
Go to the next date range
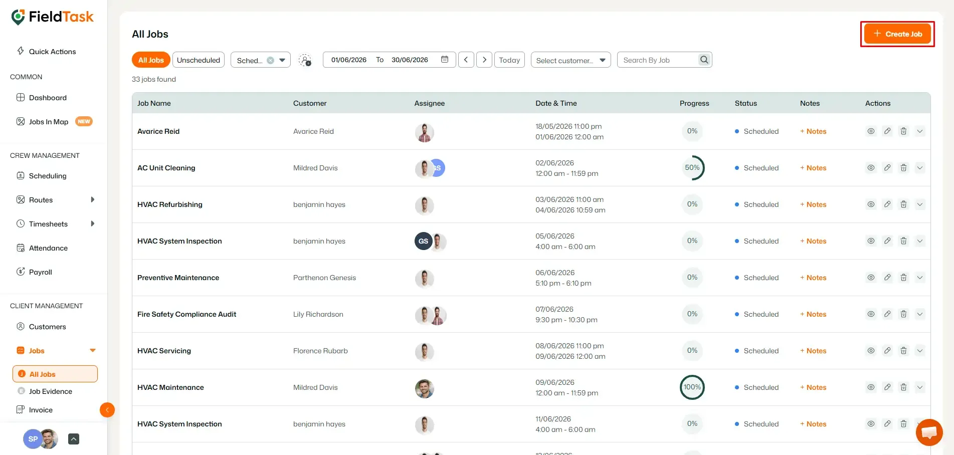pos(484,60)
